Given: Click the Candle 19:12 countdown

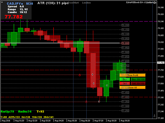Looking at the screenshot, I should 17,12.
